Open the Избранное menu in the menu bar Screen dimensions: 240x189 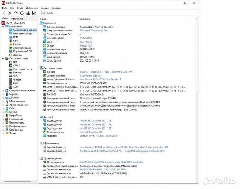32,8
